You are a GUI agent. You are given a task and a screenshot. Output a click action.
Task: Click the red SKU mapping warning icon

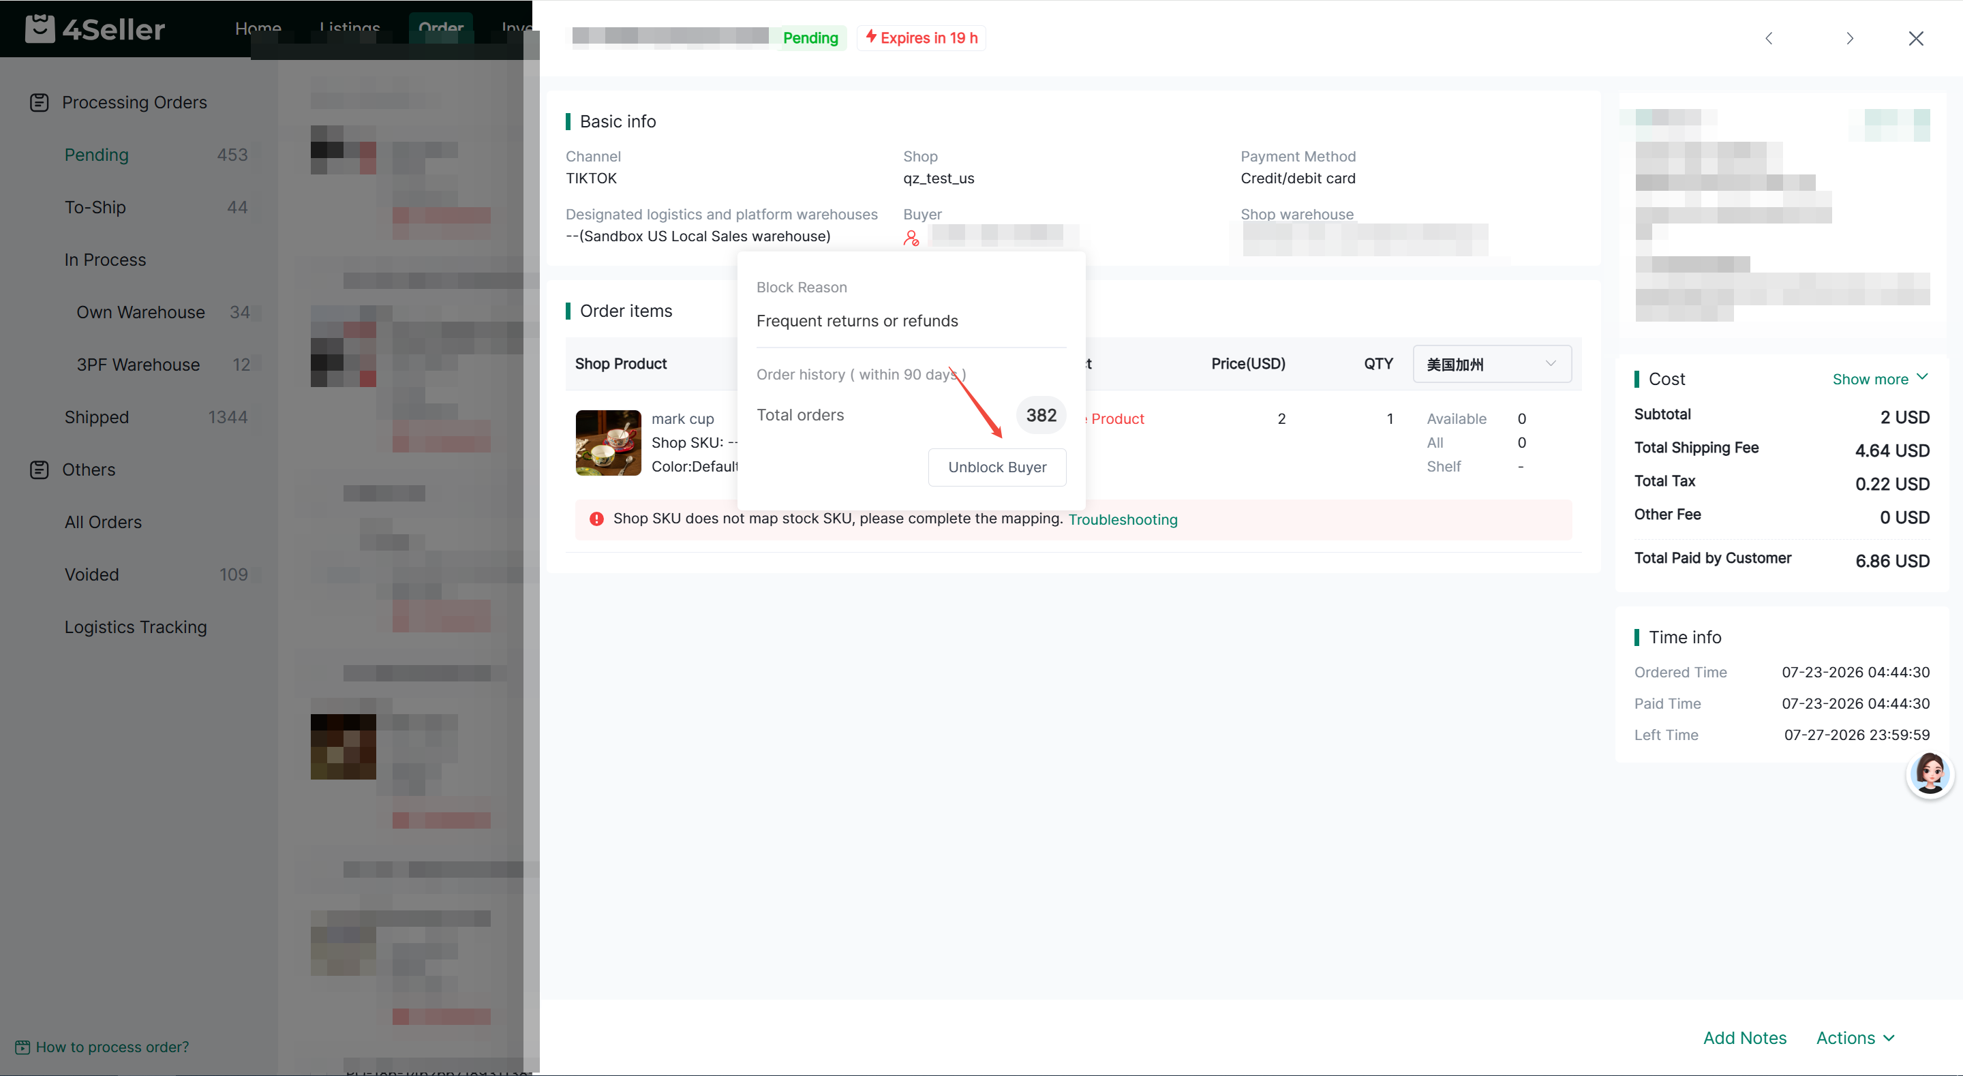tap(596, 519)
